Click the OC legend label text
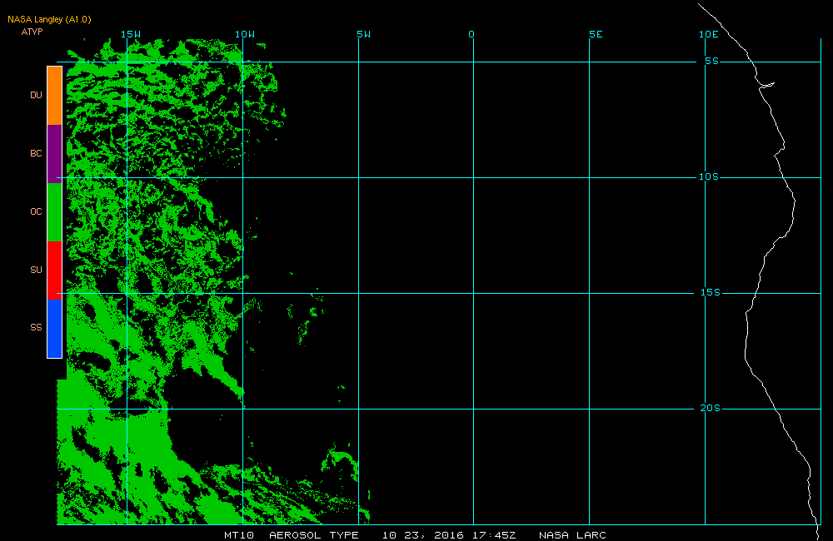 coord(36,211)
